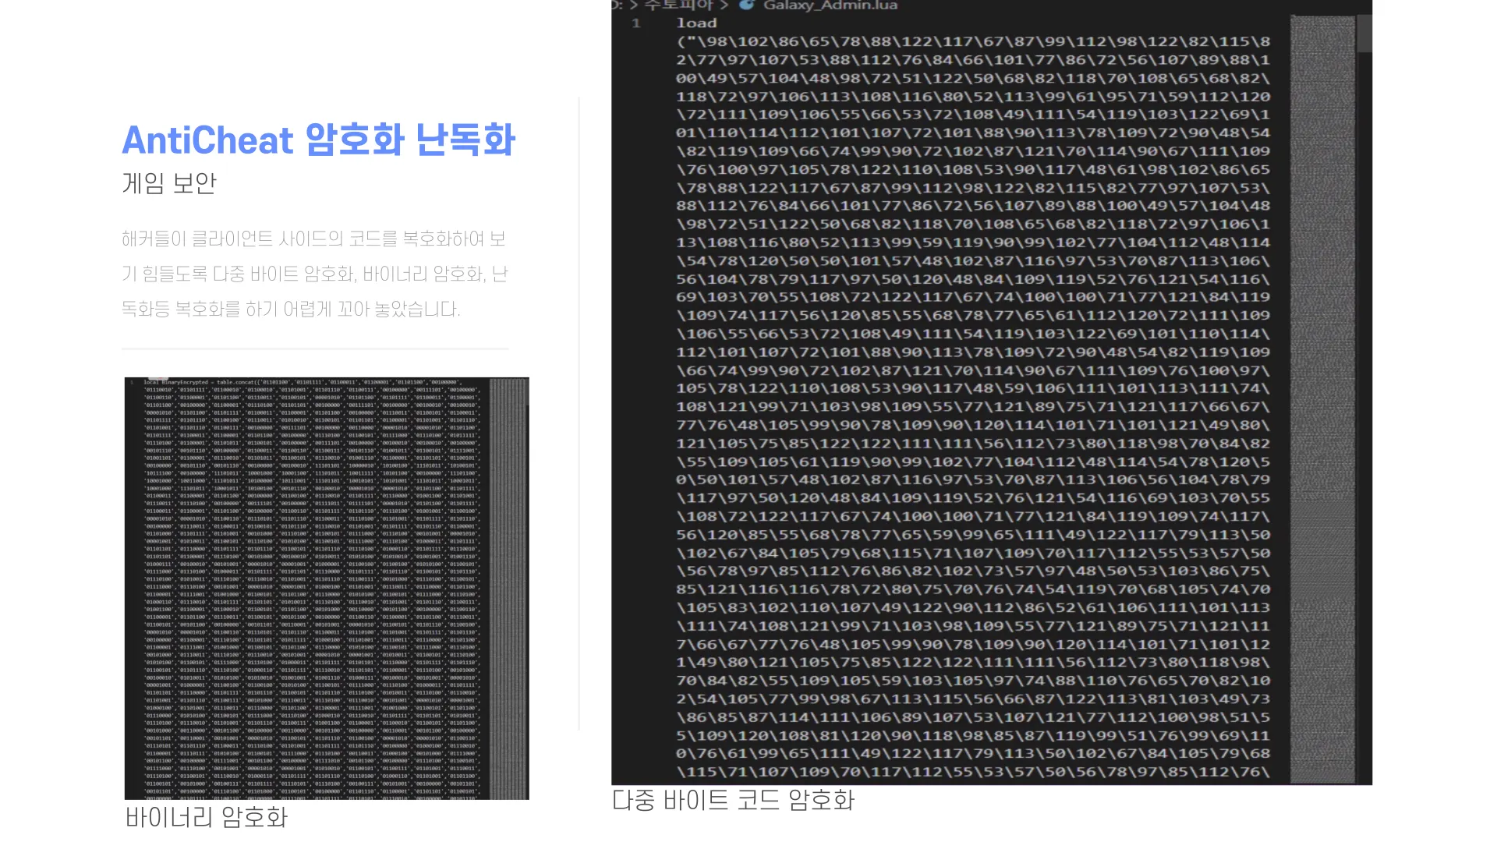Expand chevron between 수토피아 and Galaxy_Admin.lua
Image resolution: width=1497 pixels, height=842 pixels.
(724, 5)
